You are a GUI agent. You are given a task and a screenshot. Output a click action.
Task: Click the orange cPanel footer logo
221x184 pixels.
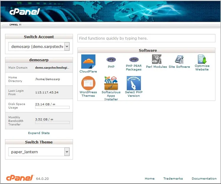[20, 178]
